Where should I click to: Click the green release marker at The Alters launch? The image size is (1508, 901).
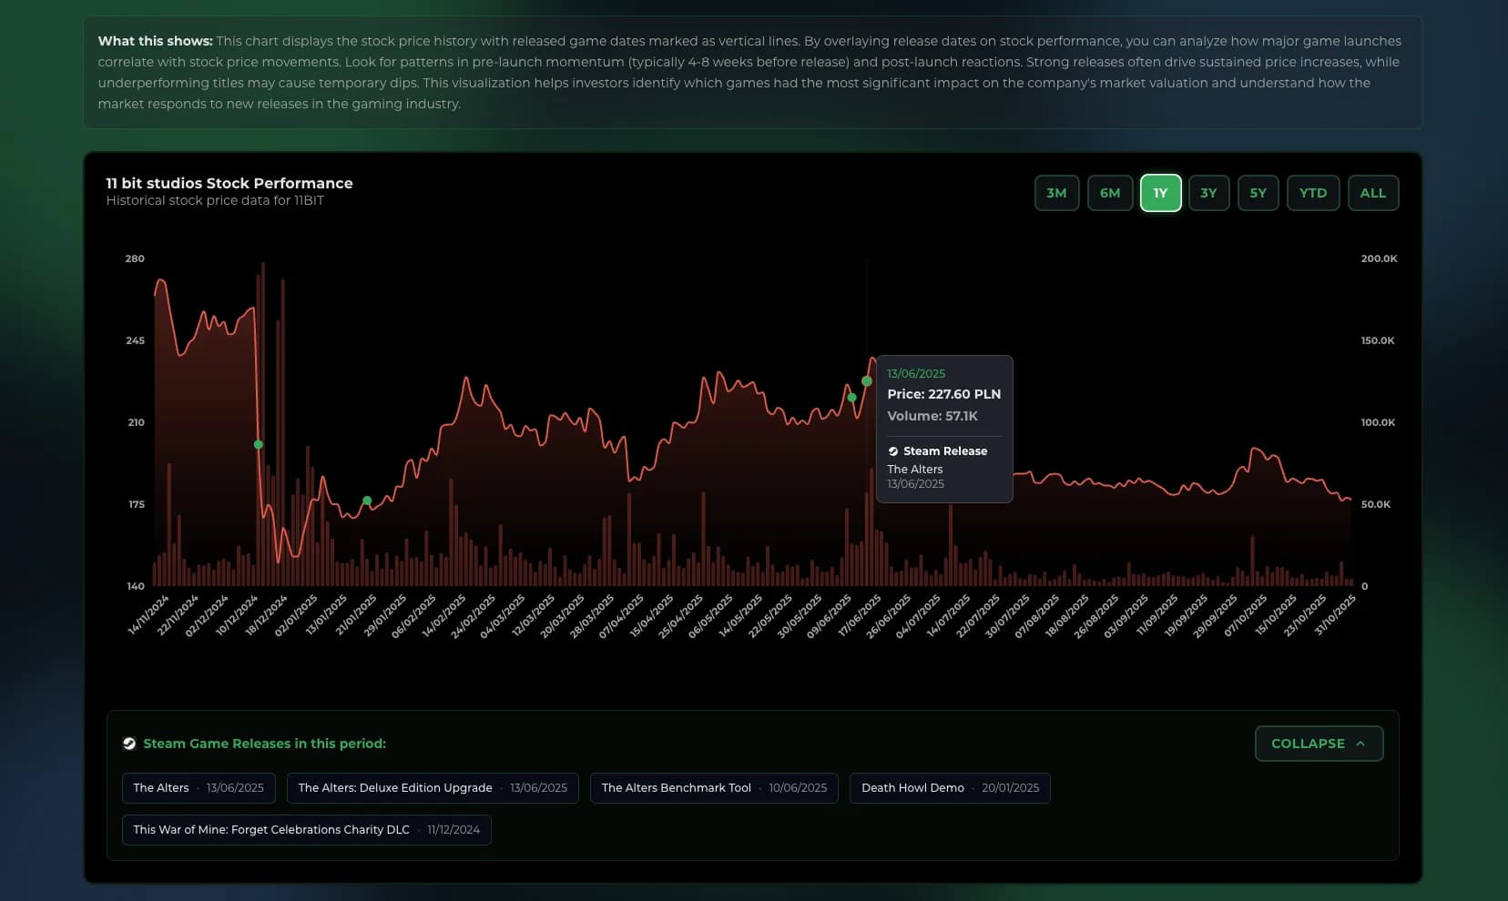click(x=865, y=382)
